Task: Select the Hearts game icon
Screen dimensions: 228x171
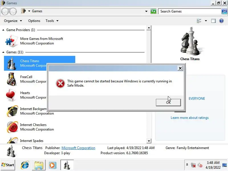Action: click(x=11, y=95)
